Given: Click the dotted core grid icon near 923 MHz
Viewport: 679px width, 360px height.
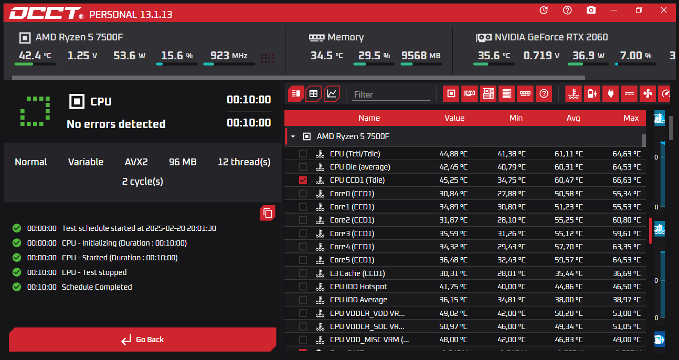Looking at the screenshot, I should pyautogui.click(x=268, y=58).
